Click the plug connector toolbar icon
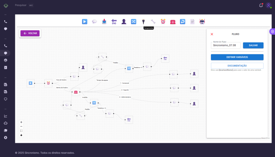The height and width of the screenshot is (157, 275). [143, 21]
